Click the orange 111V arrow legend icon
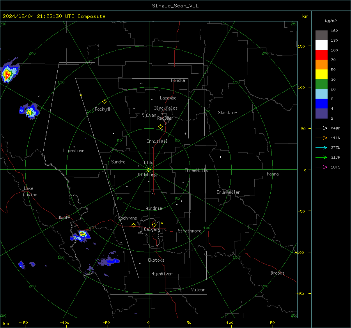 click(x=321, y=138)
